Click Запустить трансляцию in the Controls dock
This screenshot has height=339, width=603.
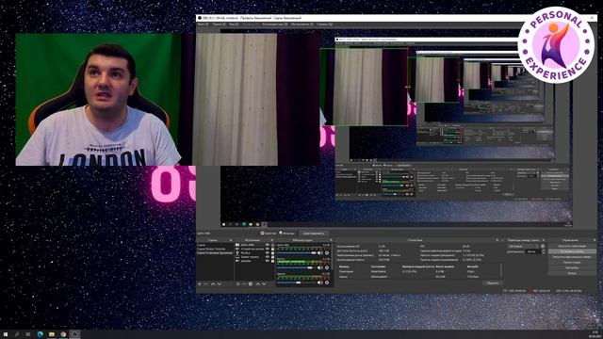572,247
